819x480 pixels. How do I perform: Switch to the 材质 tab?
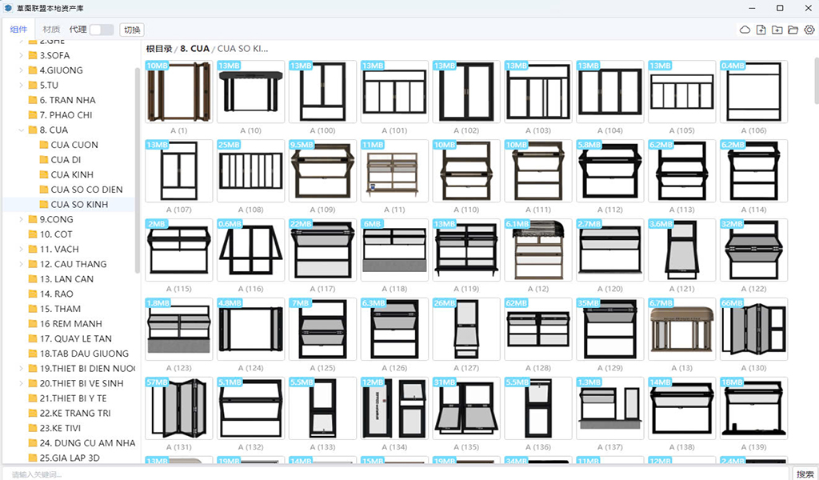(51, 30)
